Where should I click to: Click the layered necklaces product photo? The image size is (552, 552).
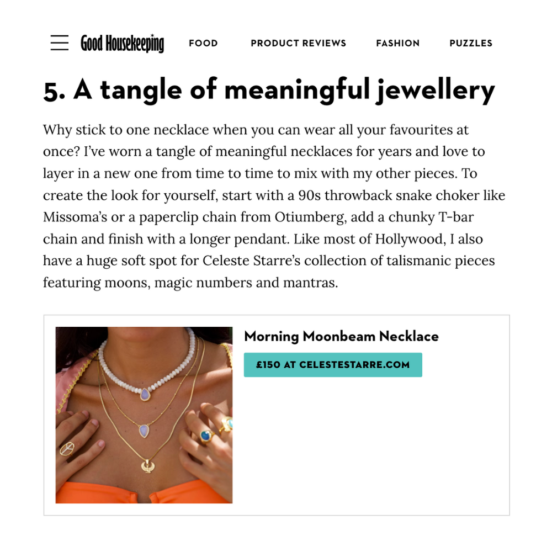tap(144, 415)
